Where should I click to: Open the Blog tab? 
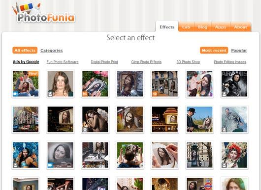[202, 27]
